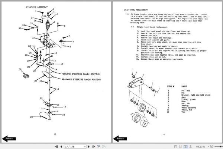223x149 pixels.
Task: Open page number dropdown showing 17 / 176
Action: click(85, 146)
